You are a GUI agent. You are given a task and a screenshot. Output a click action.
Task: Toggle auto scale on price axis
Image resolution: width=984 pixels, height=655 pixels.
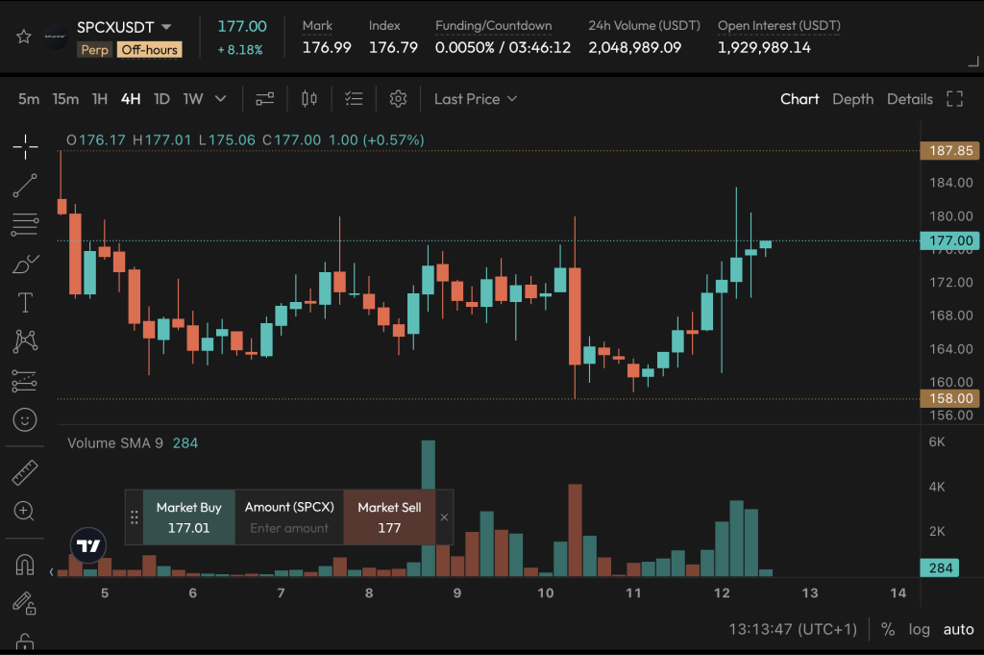coord(958,629)
